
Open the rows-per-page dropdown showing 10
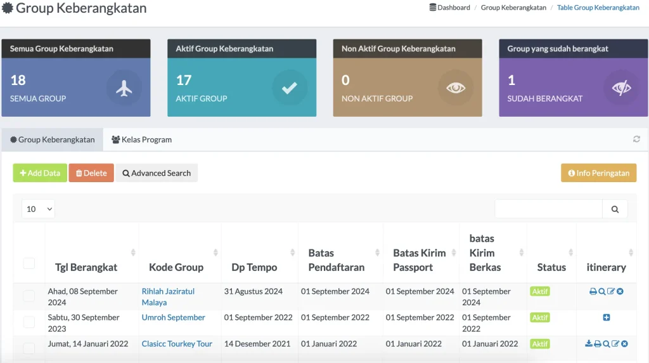38,209
